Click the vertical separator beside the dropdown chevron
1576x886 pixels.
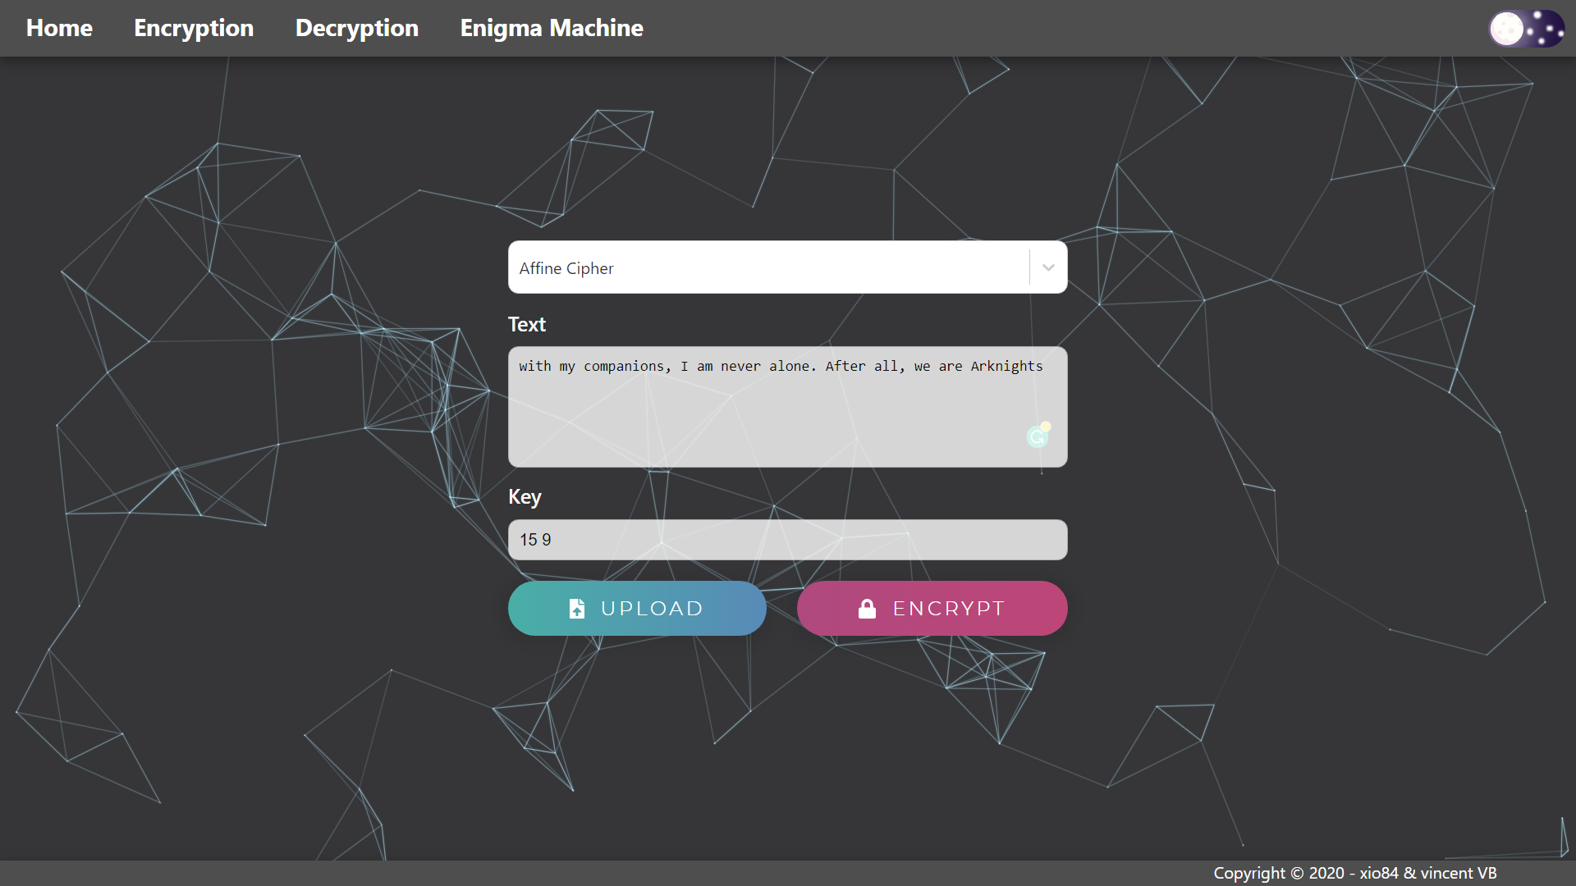click(x=1029, y=267)
